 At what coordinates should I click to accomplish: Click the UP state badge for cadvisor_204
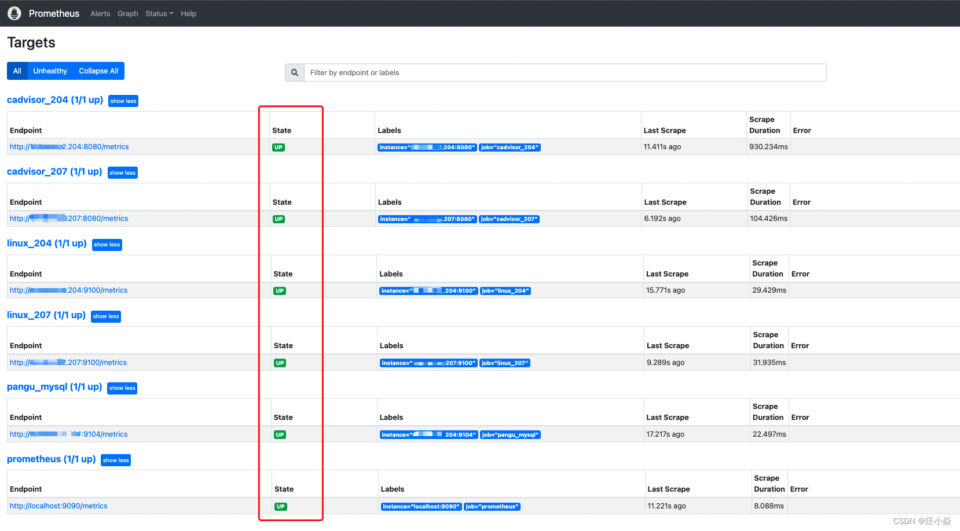(x=279, y=147)
